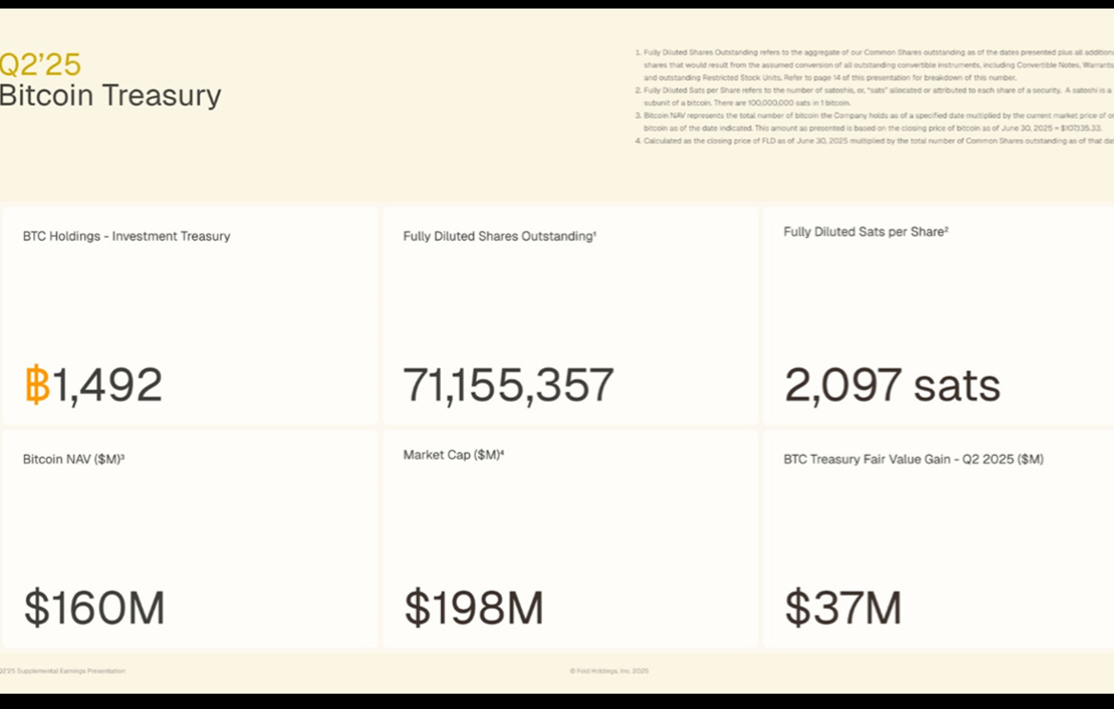
Task: Click footnote 4 about closing price of FLD
Action: (874, 141)
